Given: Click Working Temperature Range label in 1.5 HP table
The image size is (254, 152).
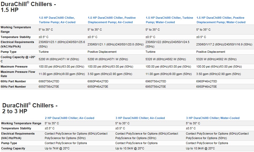Looking at the screenshot, I should coord(16,30).
